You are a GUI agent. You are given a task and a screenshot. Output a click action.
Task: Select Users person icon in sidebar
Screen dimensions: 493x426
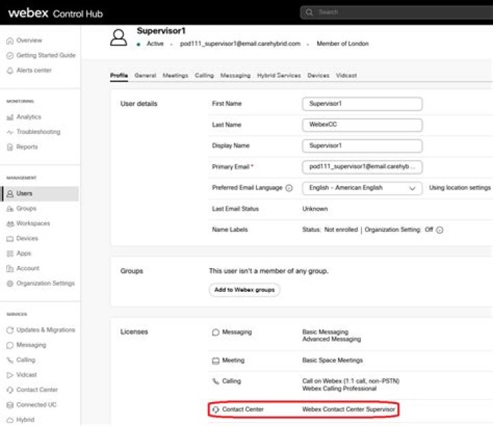click(x=10, y=194)
